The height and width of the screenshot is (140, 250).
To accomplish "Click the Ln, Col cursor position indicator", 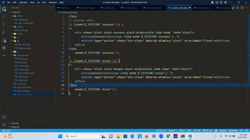I will click(161, 131).
